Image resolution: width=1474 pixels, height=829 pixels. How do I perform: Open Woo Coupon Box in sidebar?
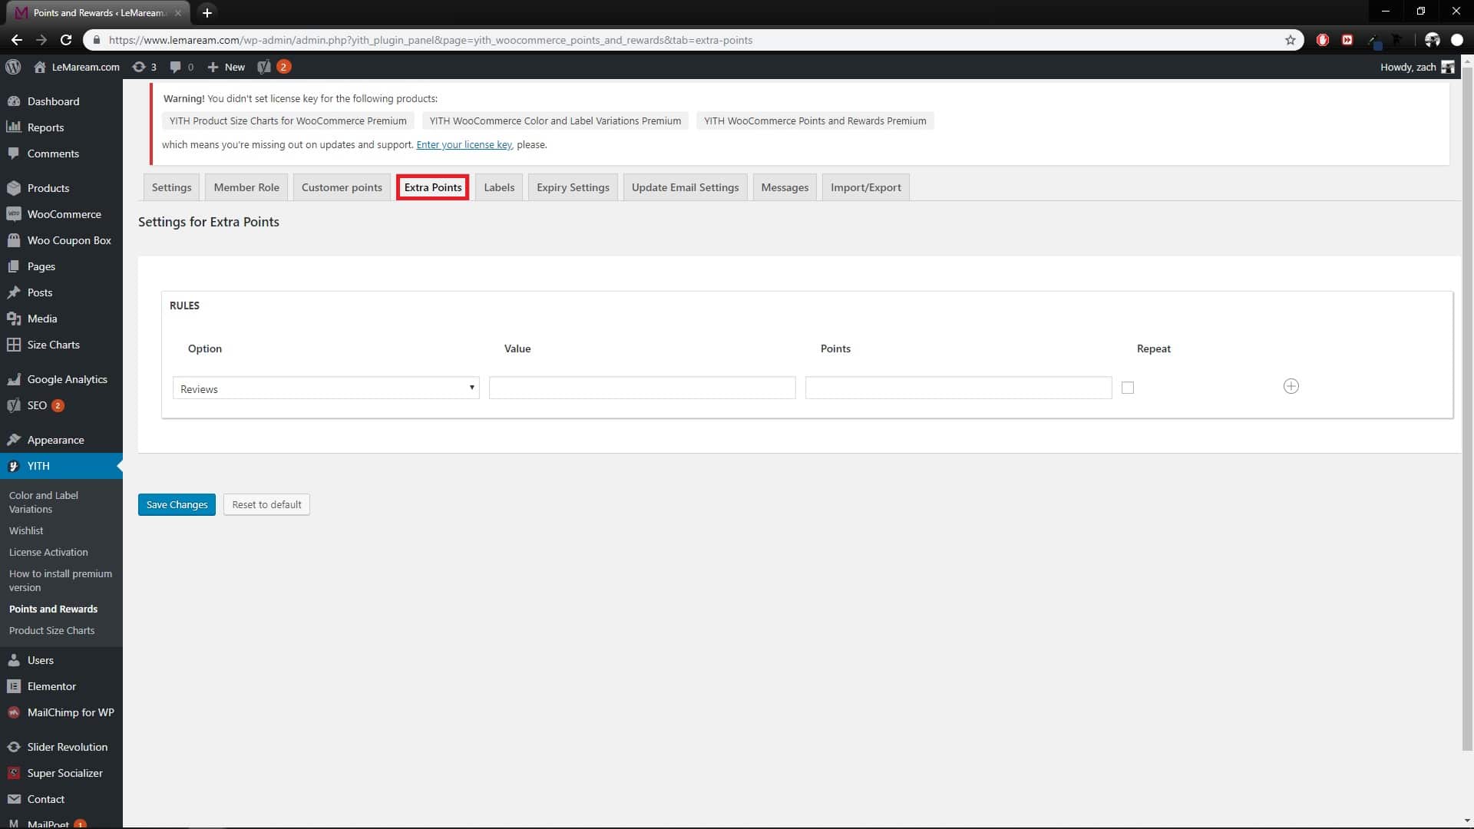(x=61, y=240)
